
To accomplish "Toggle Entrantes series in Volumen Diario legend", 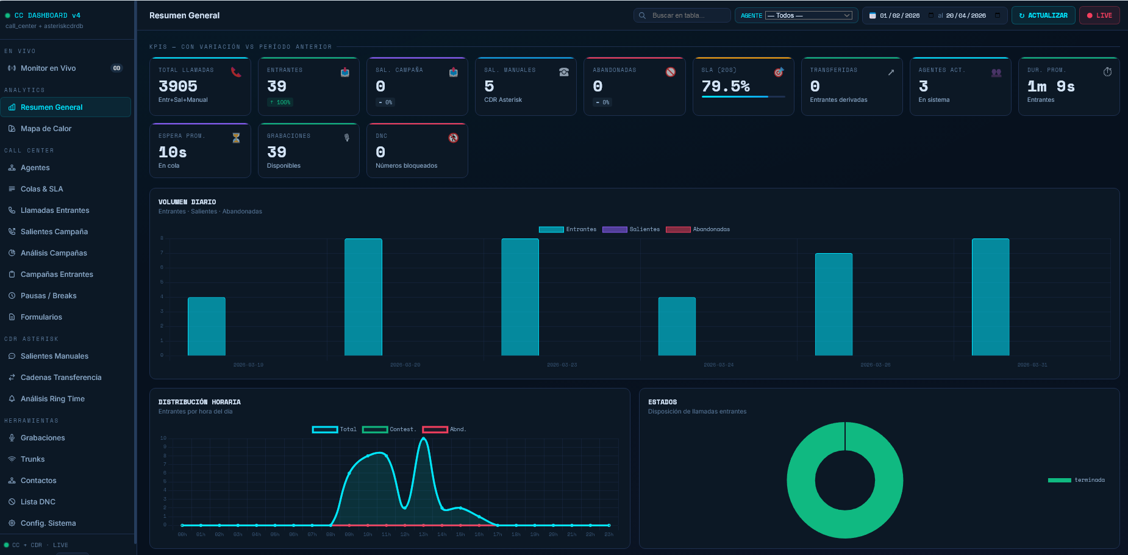I will coord(551,229).
